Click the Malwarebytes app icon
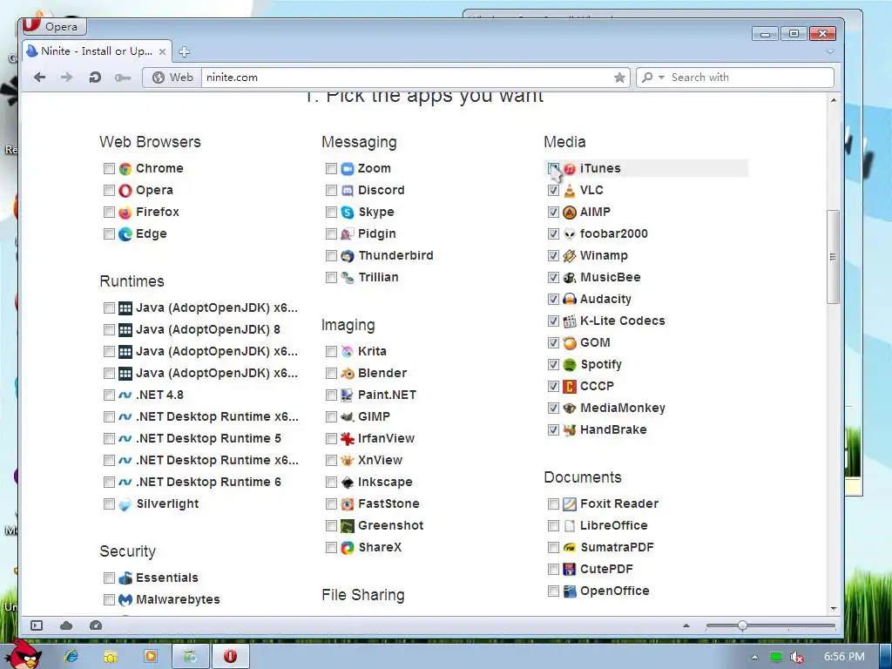Viewport: 892px width, 669px height. click(125, 599)
